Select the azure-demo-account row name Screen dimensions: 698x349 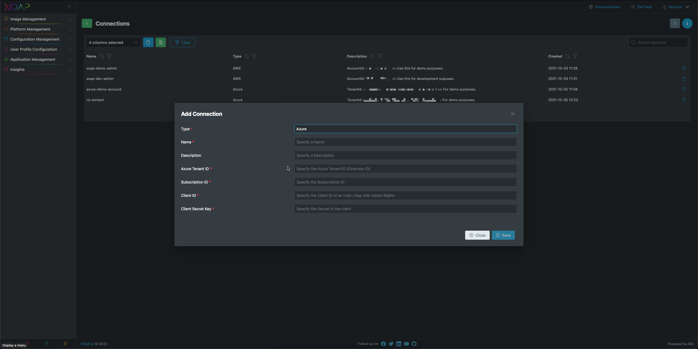(104, 89)
